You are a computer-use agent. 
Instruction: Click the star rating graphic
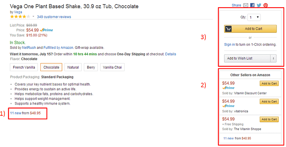20,17
